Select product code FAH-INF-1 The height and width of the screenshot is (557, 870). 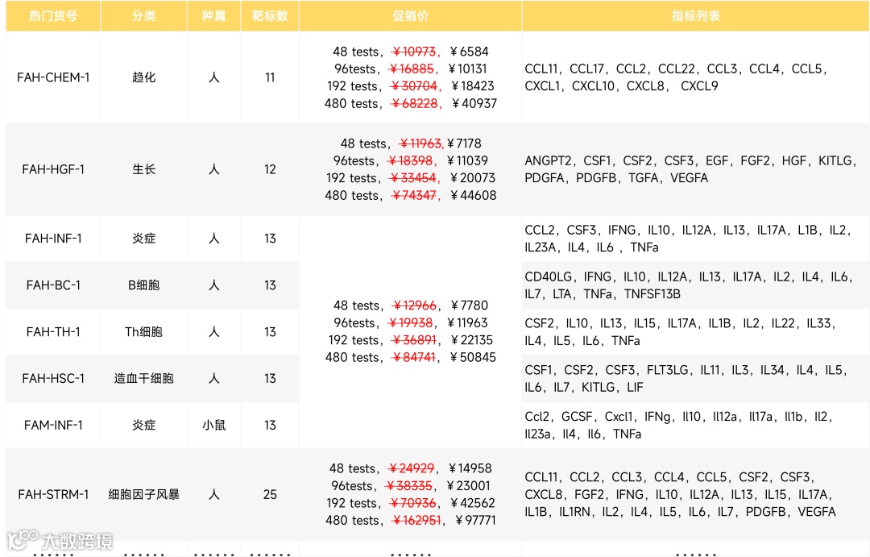[53, 239]
